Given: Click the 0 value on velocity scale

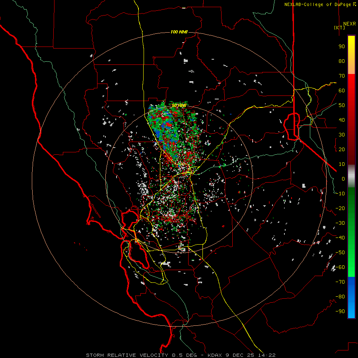Looking at the screenshot, I should click(x=343, y=179).
